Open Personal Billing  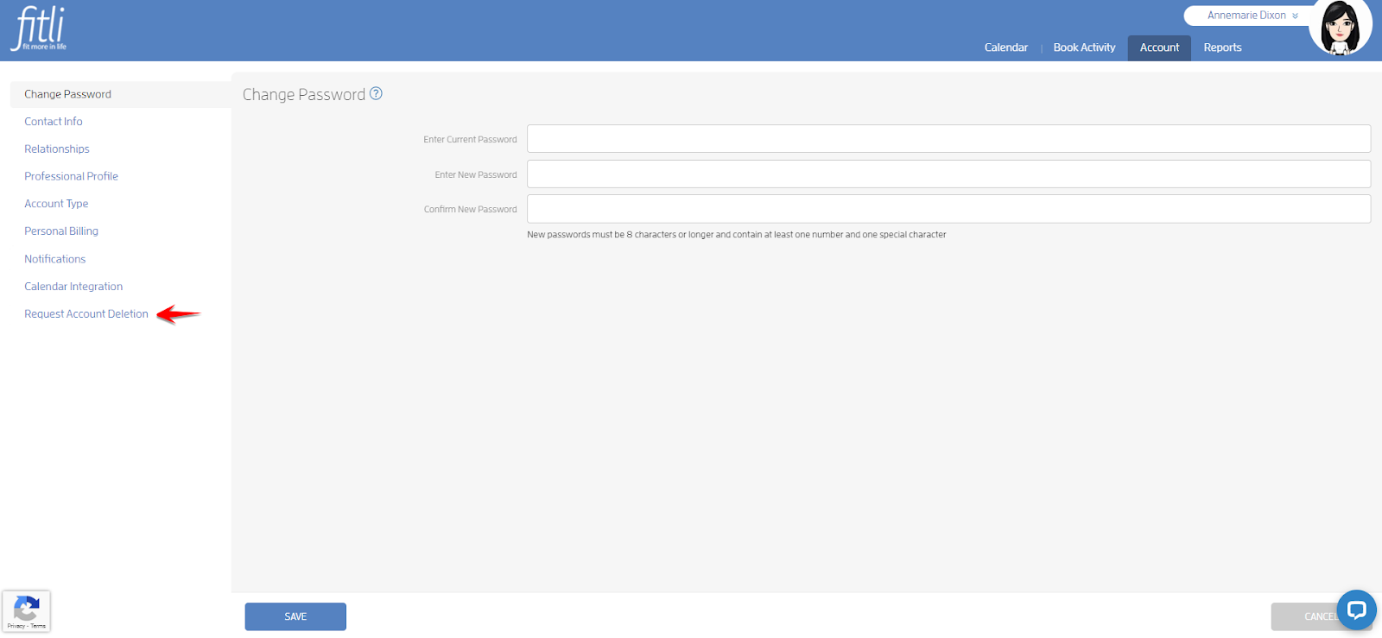[61, 231]
